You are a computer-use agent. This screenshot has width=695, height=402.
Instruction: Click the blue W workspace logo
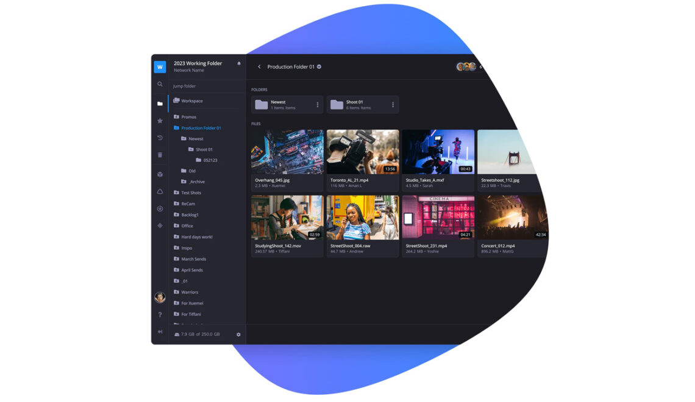coord(160,67)
